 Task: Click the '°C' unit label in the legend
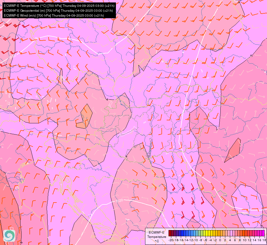point(157,241)
